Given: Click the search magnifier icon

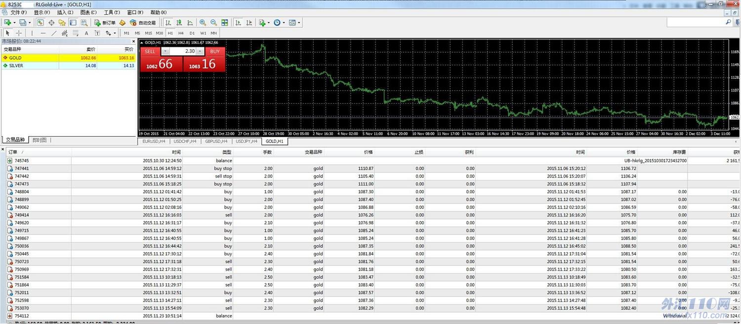Looking at the screenshot, I should point(728,22).
